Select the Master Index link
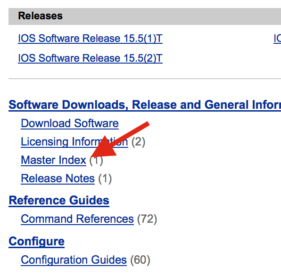The height and width of the screenshot is (275, 281). point(53,160)
